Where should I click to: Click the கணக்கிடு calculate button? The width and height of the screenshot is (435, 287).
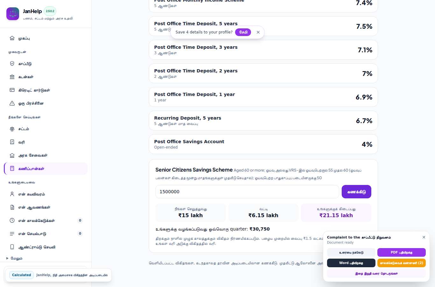point(356,192)
